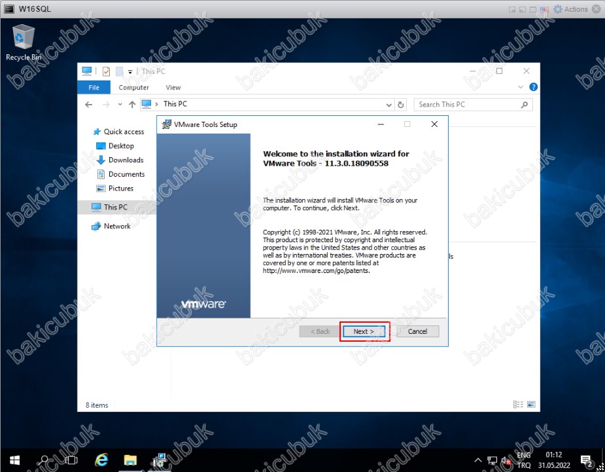Open the recent locations dropdown

120,104
